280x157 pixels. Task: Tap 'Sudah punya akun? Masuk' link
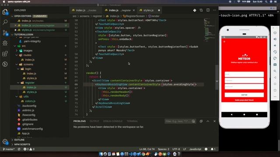(x=244, y=100)
